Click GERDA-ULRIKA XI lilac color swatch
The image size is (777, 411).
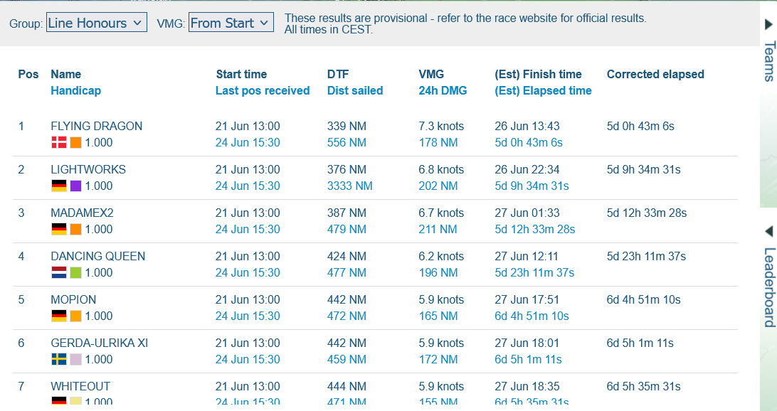click(75, 359)
